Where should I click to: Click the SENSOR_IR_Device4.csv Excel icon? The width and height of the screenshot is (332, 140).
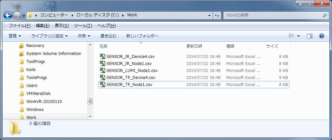[102, 56]
